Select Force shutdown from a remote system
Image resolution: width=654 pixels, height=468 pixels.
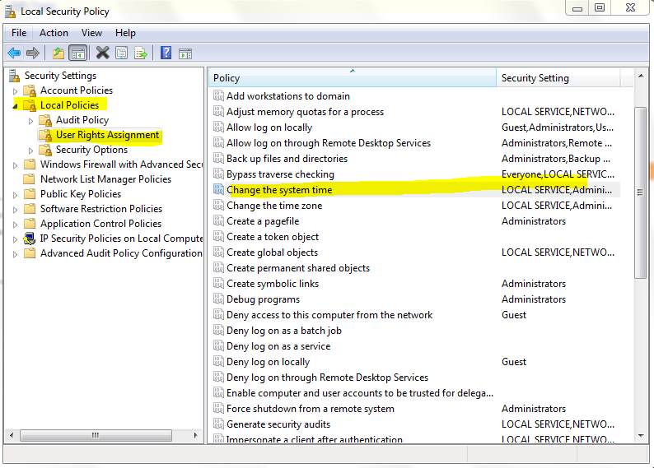pos(311,409)
